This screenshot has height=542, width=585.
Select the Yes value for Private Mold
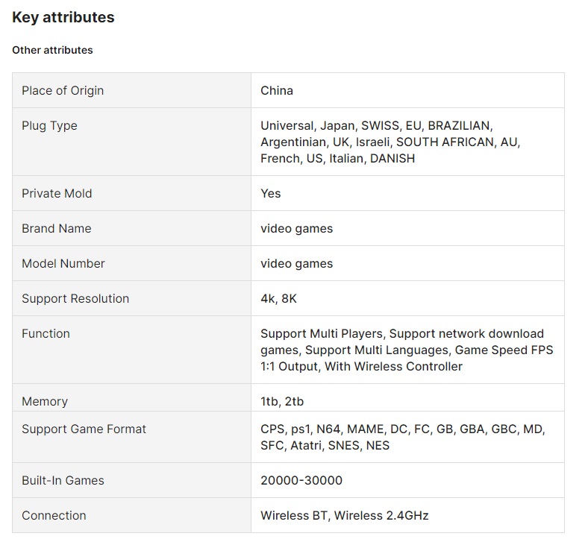click(x=271, y=193)
